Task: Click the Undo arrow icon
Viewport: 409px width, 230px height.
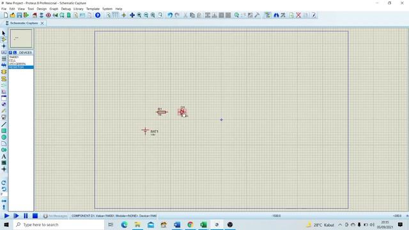Action: coord(170,15)
